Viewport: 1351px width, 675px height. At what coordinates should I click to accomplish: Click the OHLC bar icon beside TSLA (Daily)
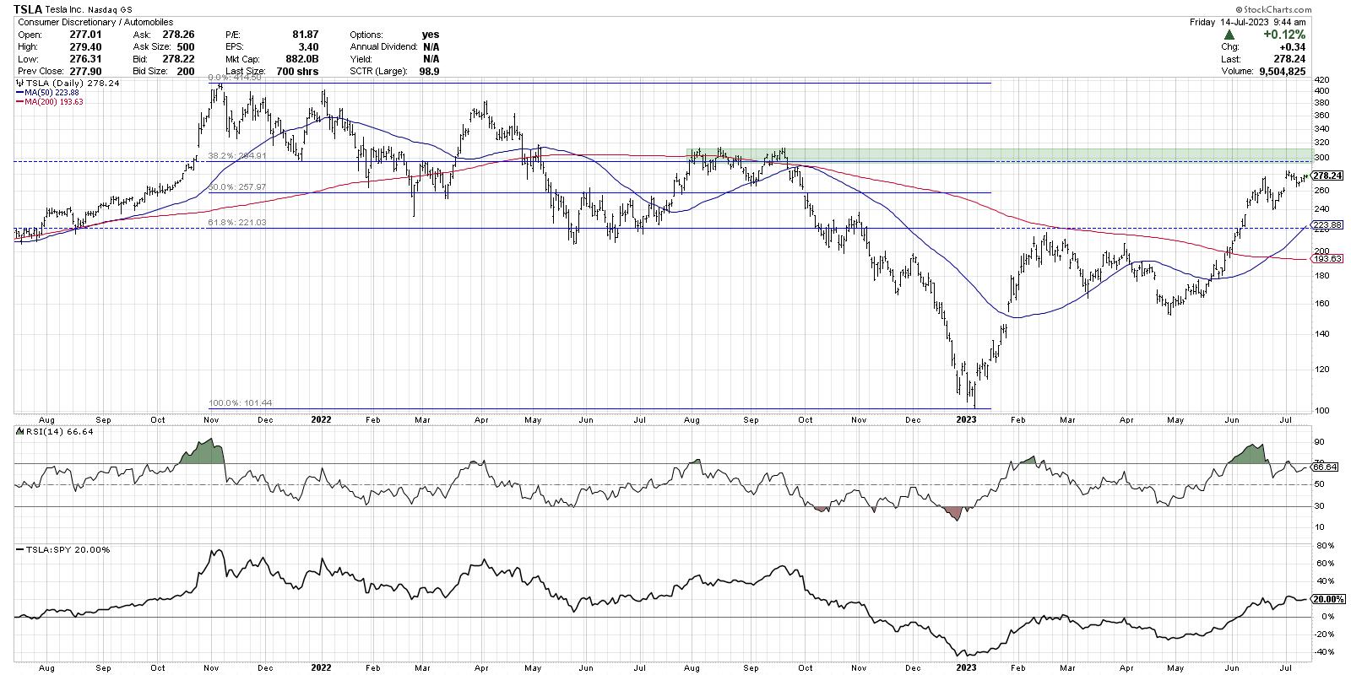[19, 84]
